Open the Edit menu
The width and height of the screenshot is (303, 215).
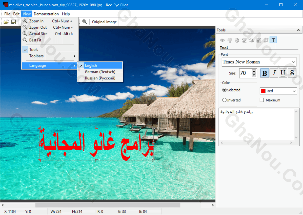[16, 14]
